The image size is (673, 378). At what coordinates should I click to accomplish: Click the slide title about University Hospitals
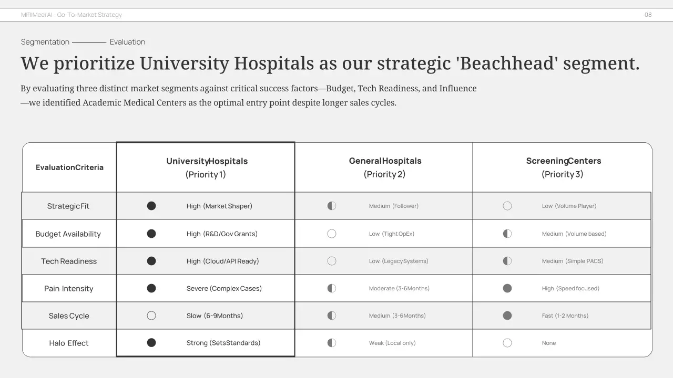coord(330,64)
